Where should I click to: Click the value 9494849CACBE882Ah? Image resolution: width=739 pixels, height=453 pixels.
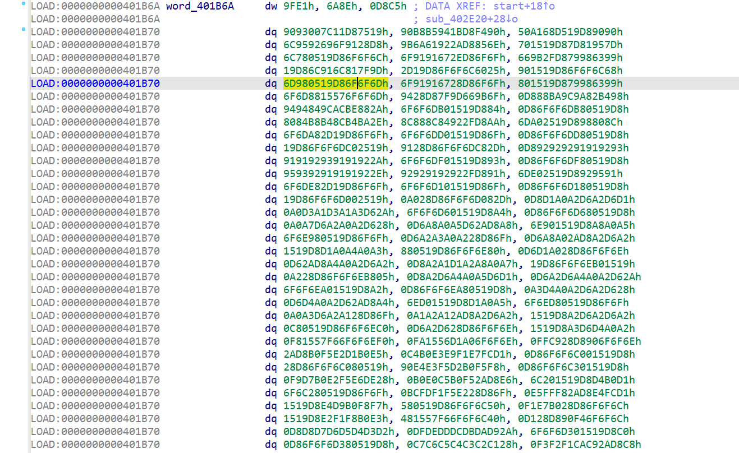[x=336, y=109]
